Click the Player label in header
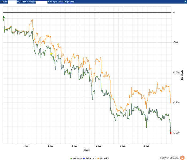Image resolution: width=187 pixels, height=161 pixels. tap(4, 2)
